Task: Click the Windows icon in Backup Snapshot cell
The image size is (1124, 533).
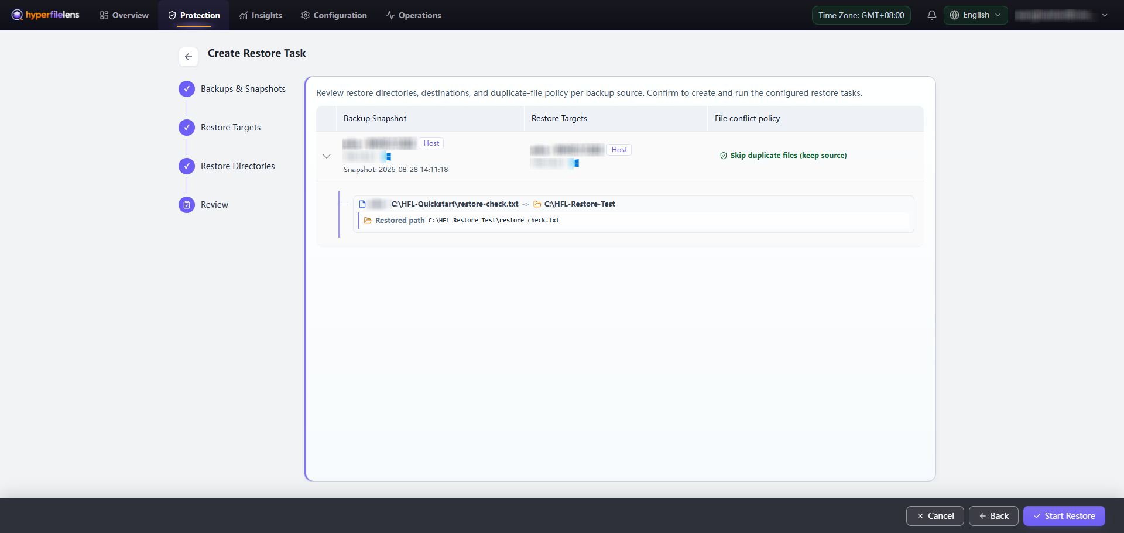Action: (x=388, y=157)
